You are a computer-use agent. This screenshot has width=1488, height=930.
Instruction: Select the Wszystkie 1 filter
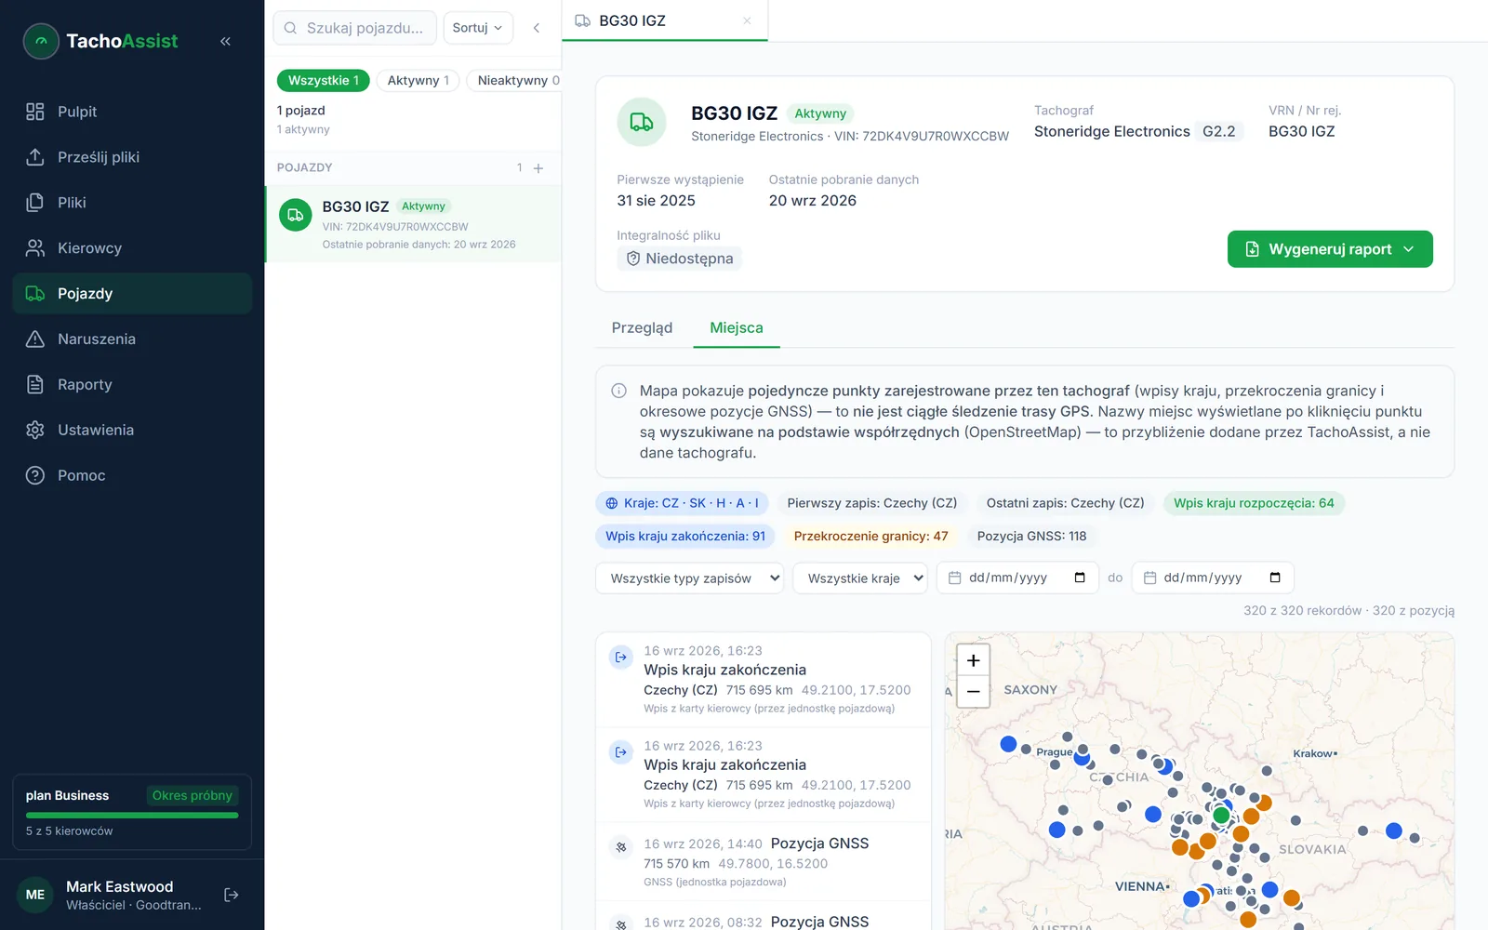point(324,81)
